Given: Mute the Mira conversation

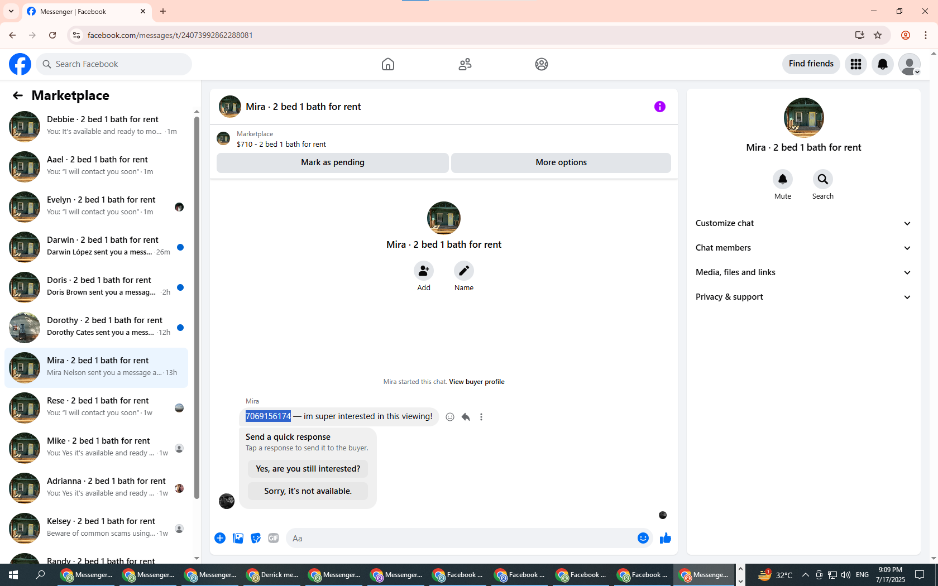Looking at the screenshot, I should (783, 179).
